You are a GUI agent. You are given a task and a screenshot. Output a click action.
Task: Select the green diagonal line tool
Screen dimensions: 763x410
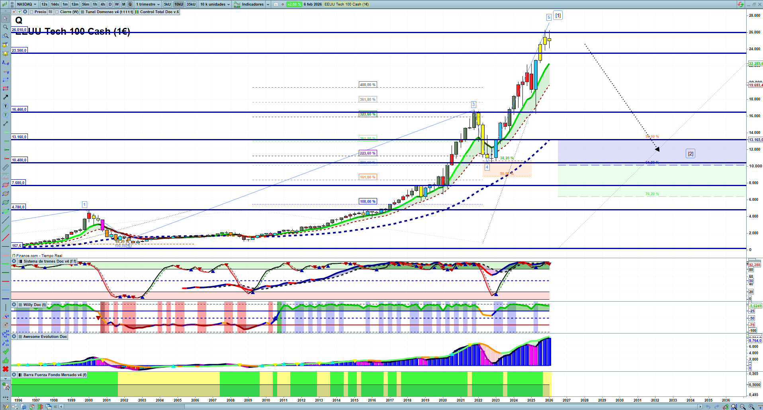(x=6, y=229)
